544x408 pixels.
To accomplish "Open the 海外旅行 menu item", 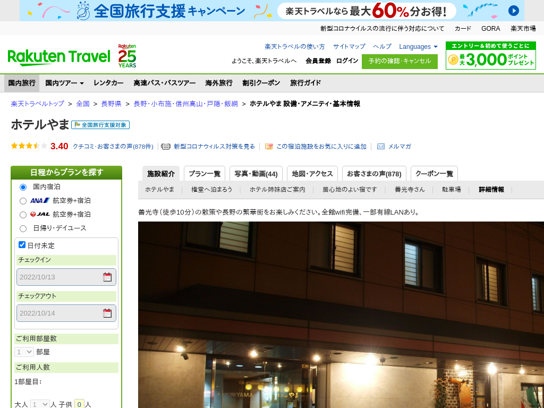I will click(219, 83).
